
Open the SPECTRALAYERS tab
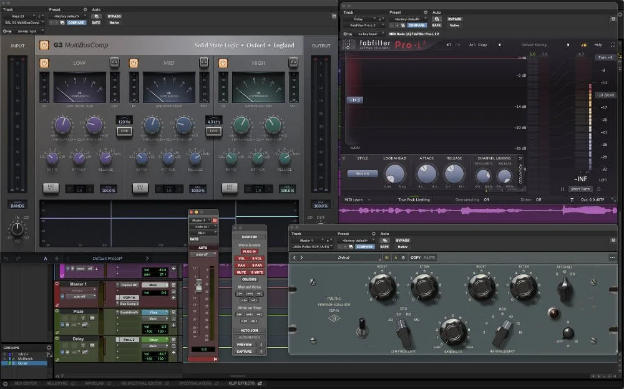(195, 383)
